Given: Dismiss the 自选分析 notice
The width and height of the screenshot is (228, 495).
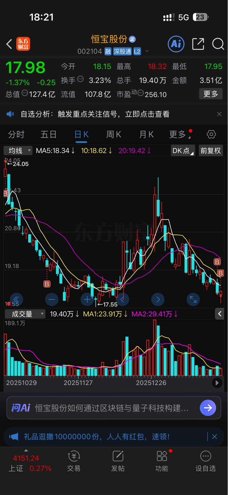Looking at the screenshot, I should [219, 114].
